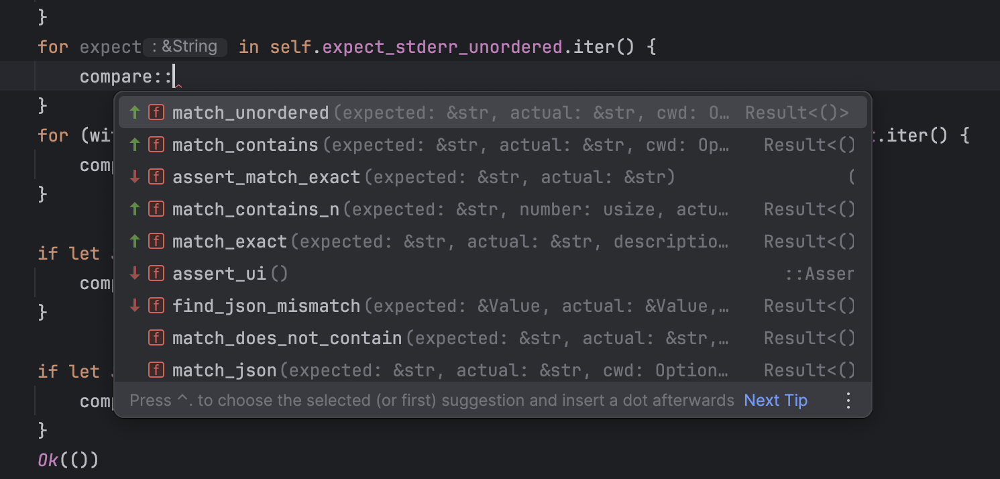Select the find_json_mismatch completion entry
The width and height of the screenshot is (1000, 479).
click(266, 305)
